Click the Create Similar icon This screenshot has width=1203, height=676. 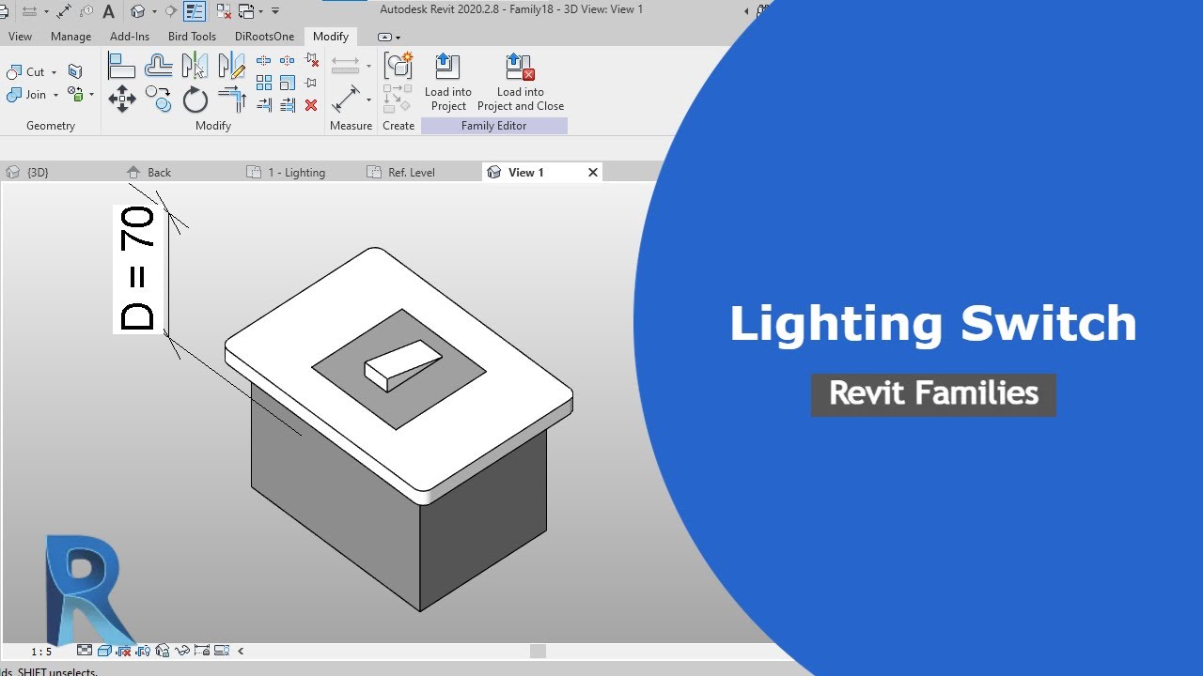[x=398, y=99]
